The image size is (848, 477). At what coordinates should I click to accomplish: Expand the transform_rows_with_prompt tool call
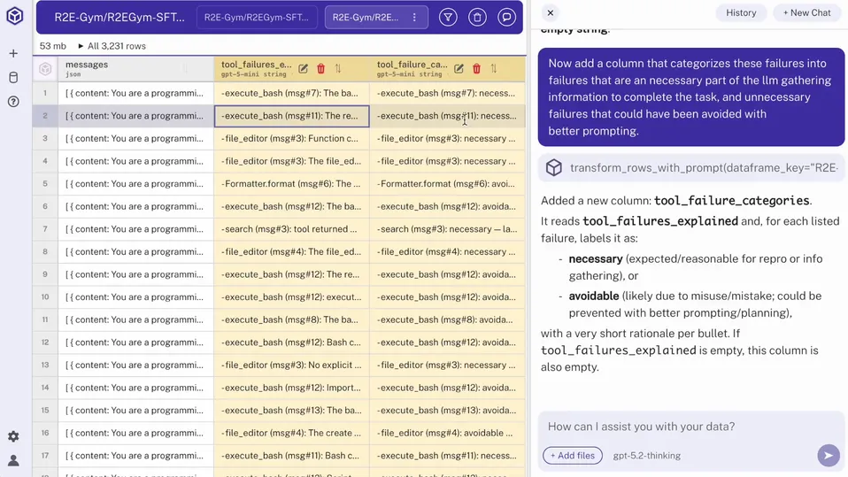tap(690, 167)
